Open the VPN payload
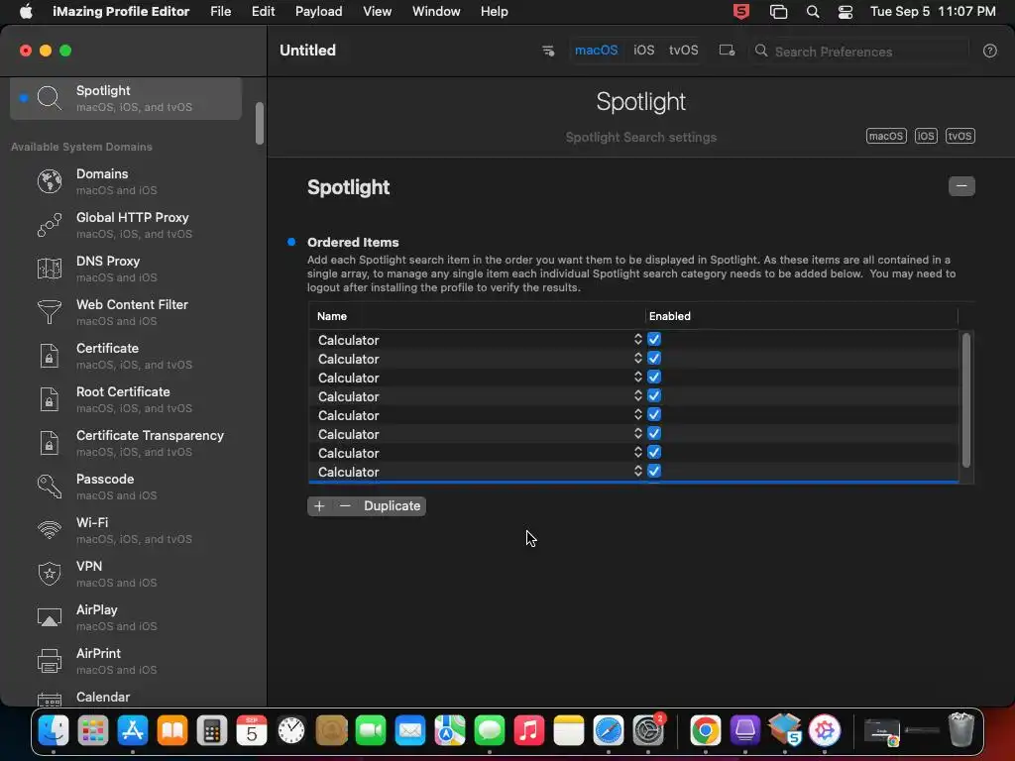This screenshot has width=1015, height=761. pyautogui.click(x=126, y=574)
